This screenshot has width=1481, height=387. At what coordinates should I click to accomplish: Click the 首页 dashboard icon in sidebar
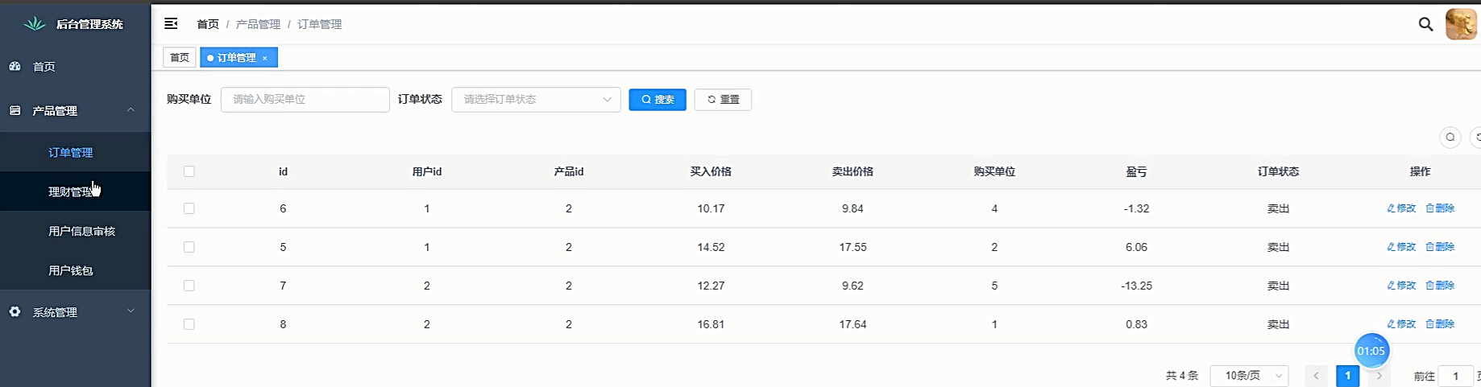click(x=15, y=67)
